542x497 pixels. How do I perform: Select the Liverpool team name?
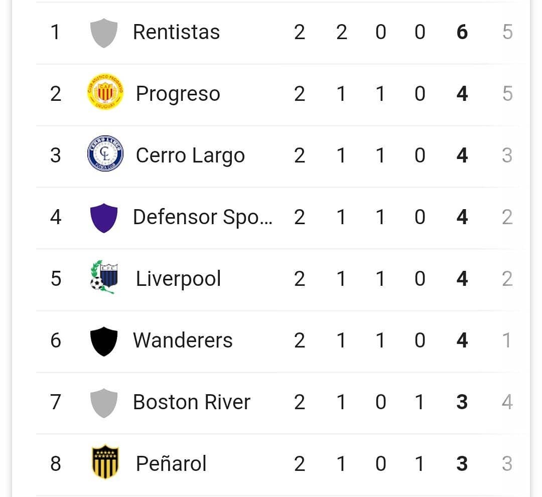click(178, 278)
